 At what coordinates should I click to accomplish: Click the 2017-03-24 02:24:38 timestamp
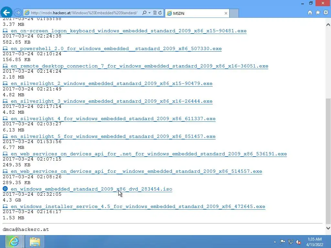click(x=32, y=36)
